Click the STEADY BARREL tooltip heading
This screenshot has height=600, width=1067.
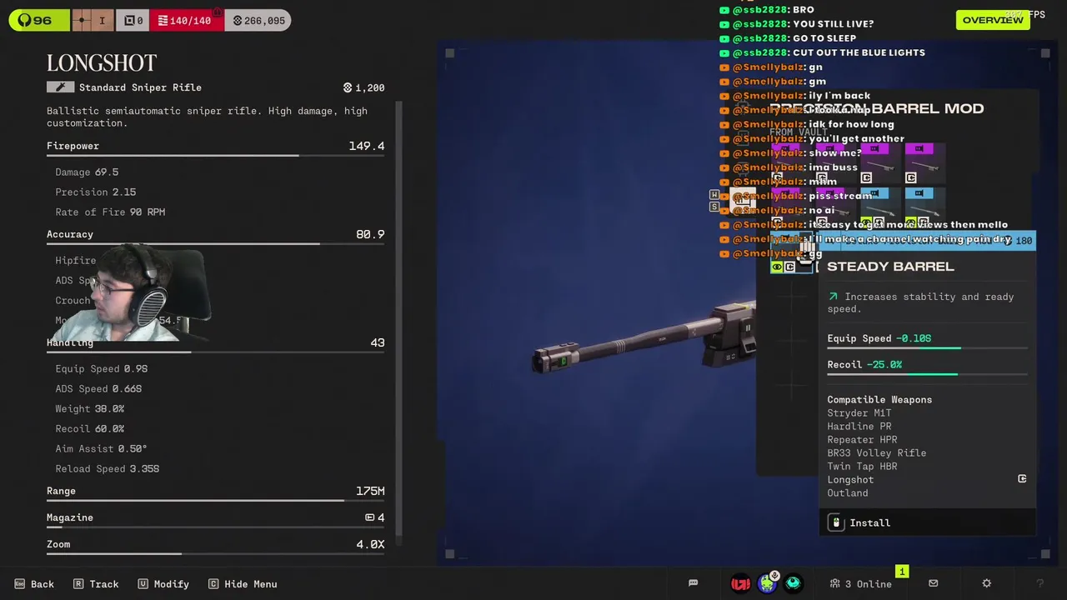click(x=890, y=267)
